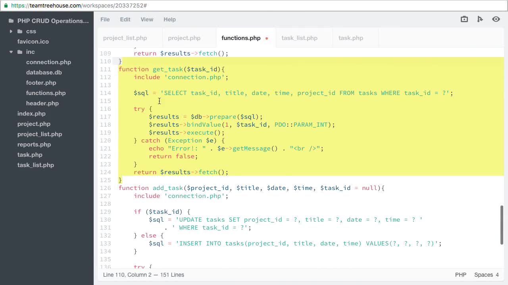This screenshot has width=508, height=285.
Task: Preview workspace with the eye icon
Action: (x=496, y=19)
